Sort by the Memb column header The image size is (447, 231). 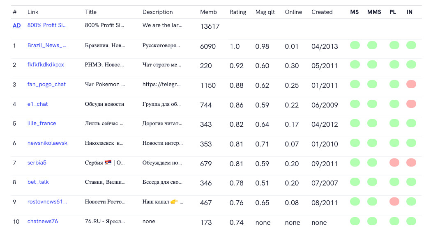click(208, 12)
